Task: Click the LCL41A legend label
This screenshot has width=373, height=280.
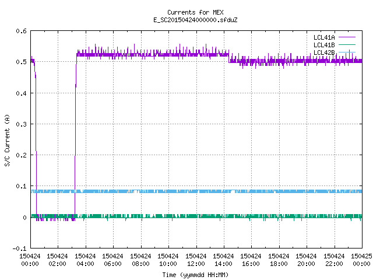Action: tap(324, 37)
